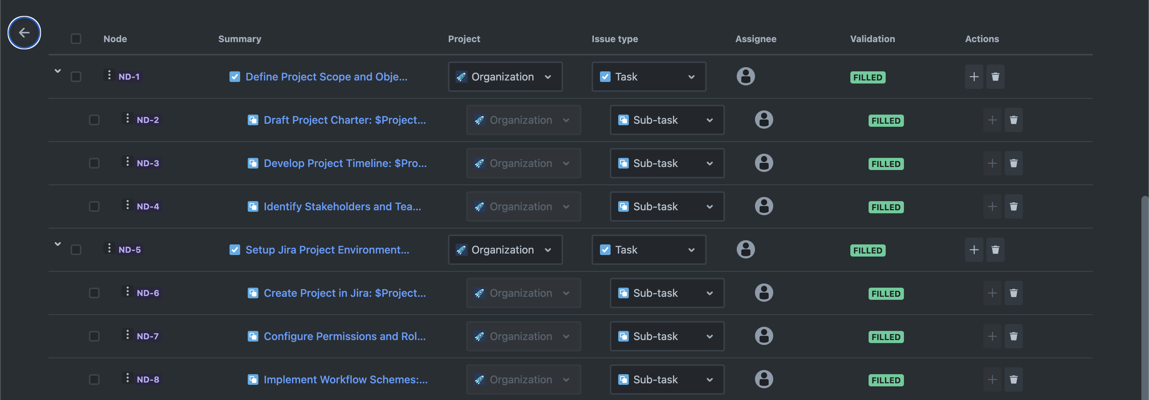Viewport: 1149px width, 400px height.
Task: Add a child node under ND-1
Action: (974, 77)
